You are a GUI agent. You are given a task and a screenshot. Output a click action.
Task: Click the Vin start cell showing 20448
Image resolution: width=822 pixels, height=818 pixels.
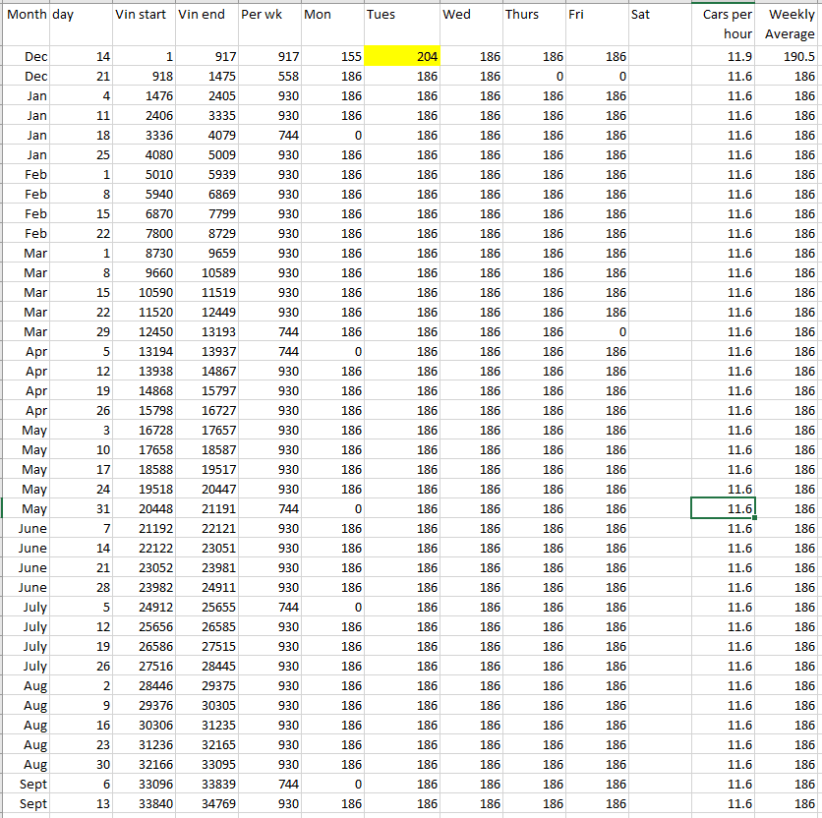click(144, 508)
